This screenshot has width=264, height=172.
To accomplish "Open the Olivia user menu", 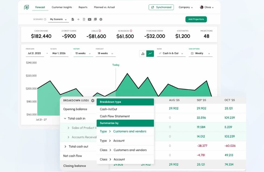I will point(207,7).
